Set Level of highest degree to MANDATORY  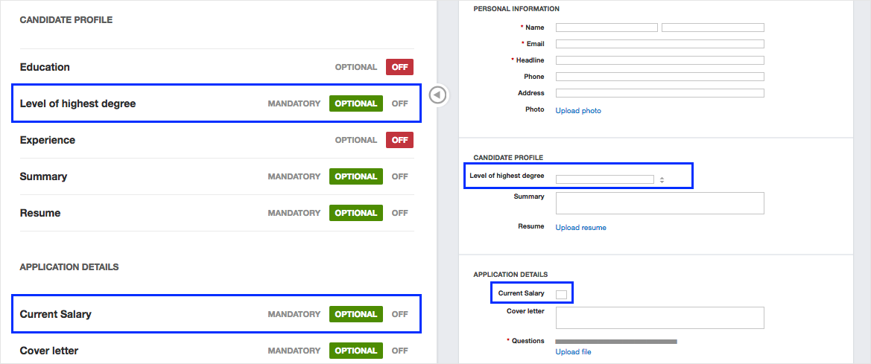(x=294, y=103)
